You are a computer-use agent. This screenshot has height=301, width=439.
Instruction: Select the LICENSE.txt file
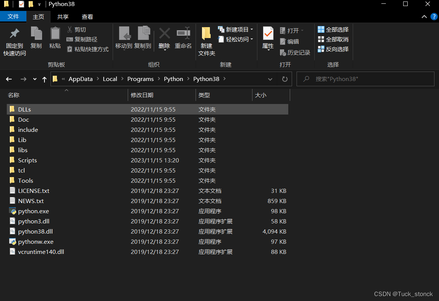(x=147, y=191)
